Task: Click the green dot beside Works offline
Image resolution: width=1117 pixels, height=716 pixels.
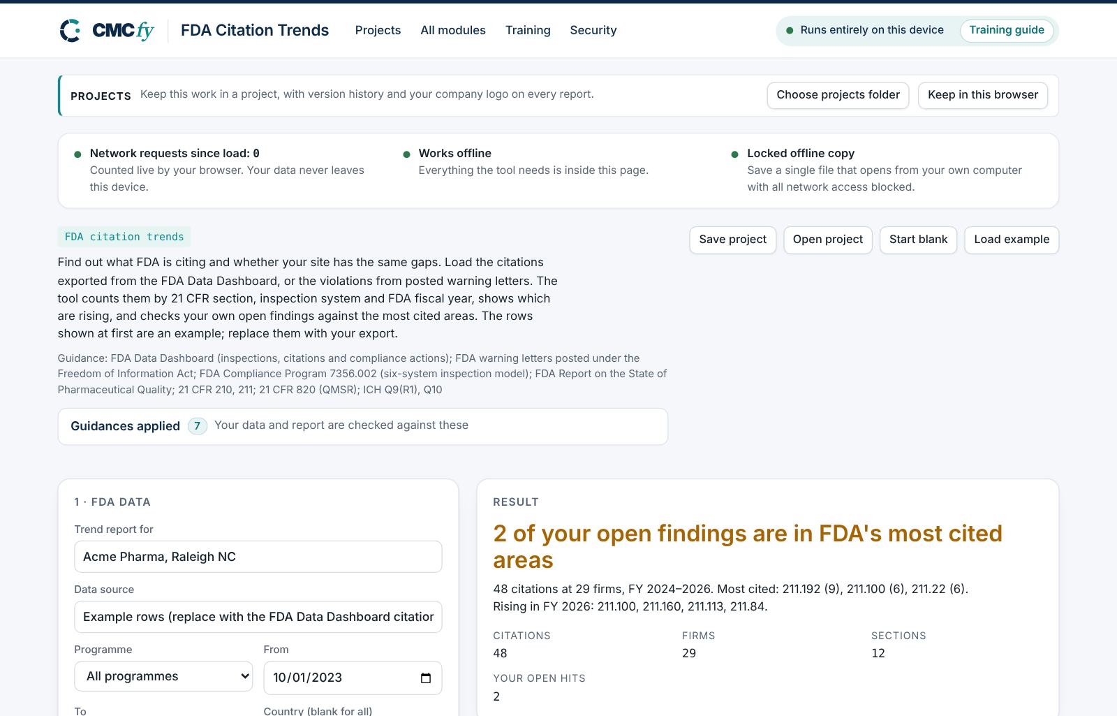Action: click(406, 154)
